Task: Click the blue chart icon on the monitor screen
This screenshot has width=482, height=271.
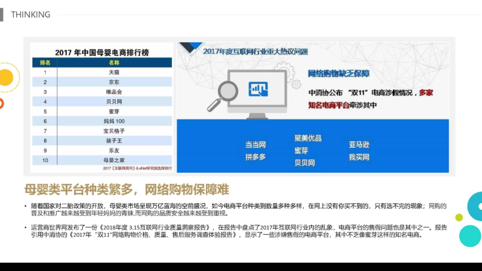Action: (258, 89)
